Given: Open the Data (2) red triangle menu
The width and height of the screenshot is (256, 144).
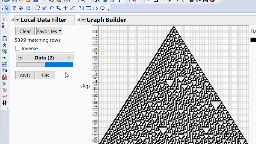Looking at the screenshot, I should (20, 58).
